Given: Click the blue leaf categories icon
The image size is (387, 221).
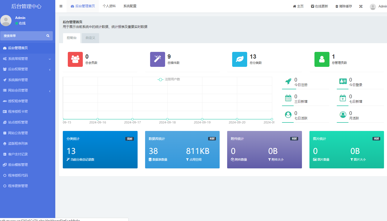Looking at the screenshot, I should pos(239,59).
